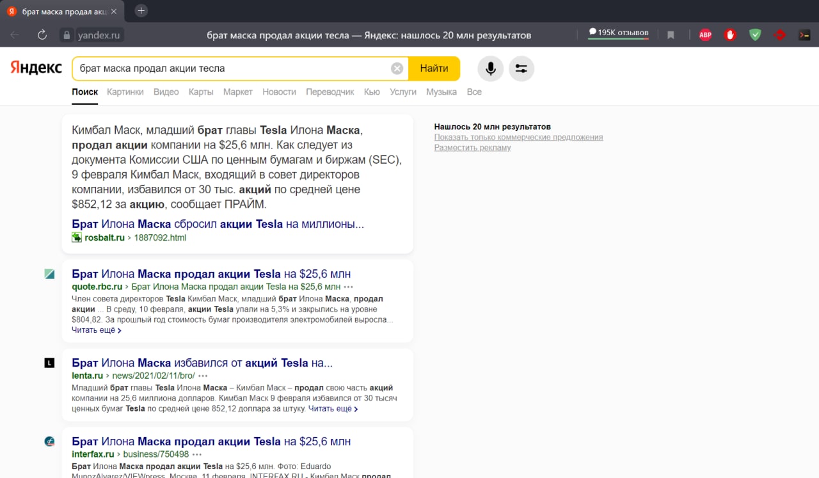Image resolution: width=819 pixels, height=478 pixels.
Task: Click the Найти search button
Action: pos(434,68)
